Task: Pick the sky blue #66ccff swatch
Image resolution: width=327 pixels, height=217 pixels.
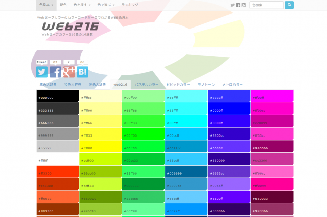Action: 186,197
